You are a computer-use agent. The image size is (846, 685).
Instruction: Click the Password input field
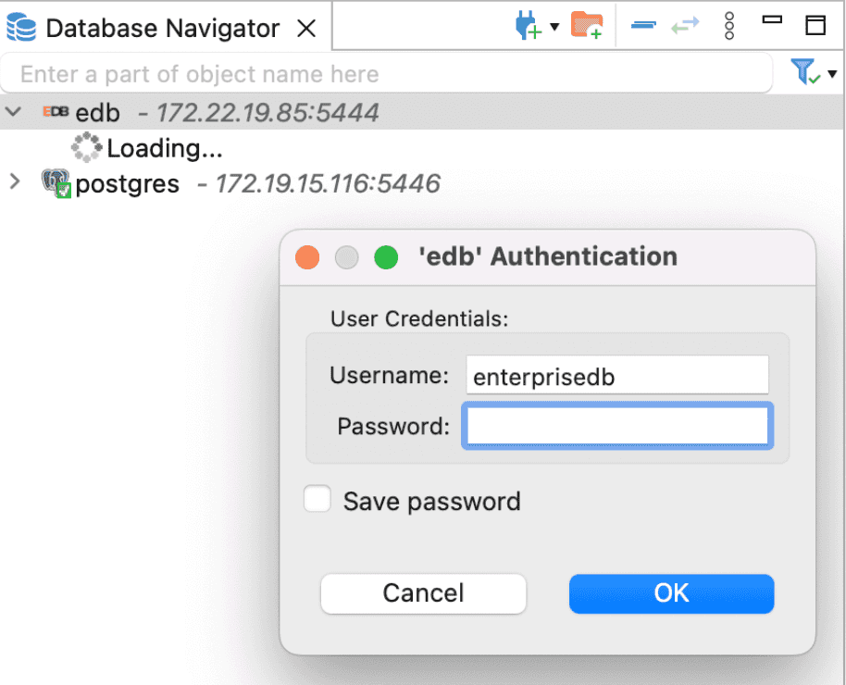click(x=616, y=426)
